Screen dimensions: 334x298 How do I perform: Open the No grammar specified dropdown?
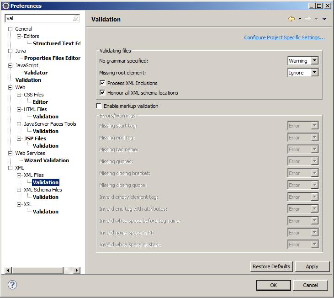coord(314,61)
